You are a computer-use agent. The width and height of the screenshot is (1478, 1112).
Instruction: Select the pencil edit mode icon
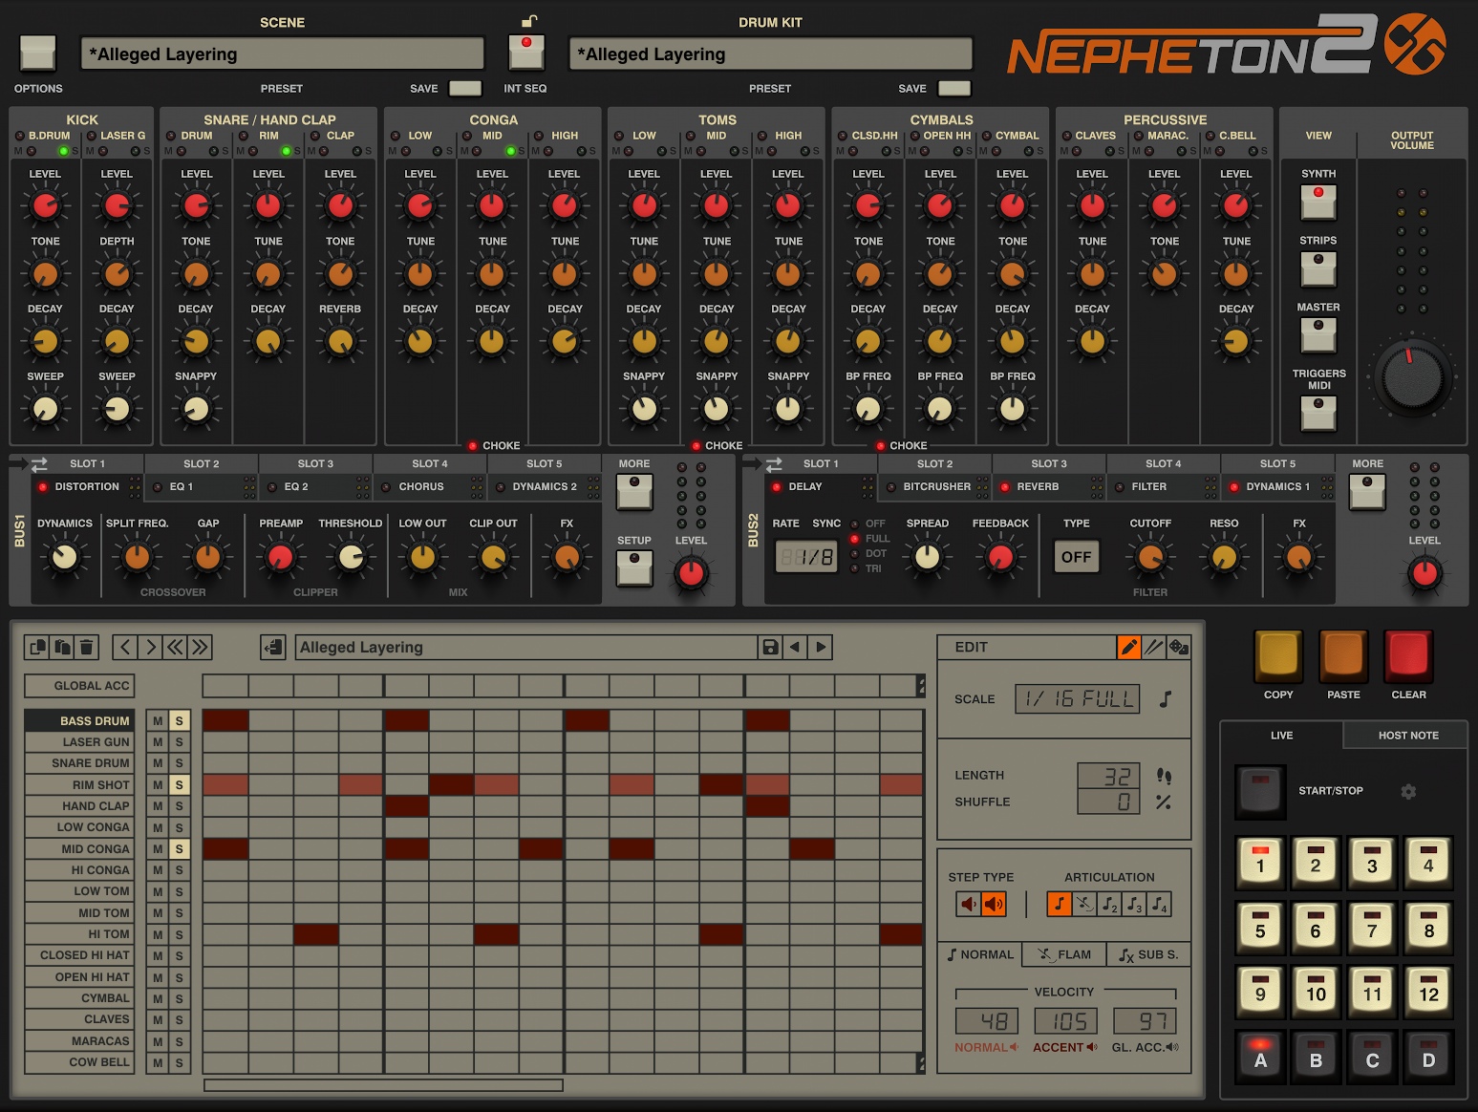tap(1128, 647)
